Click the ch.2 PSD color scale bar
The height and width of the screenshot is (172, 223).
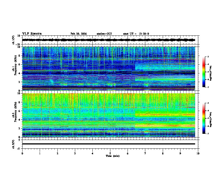pos(204,118)
